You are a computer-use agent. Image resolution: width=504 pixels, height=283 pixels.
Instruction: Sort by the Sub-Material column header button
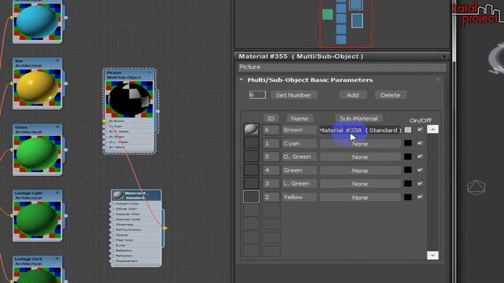pos(359,119)
